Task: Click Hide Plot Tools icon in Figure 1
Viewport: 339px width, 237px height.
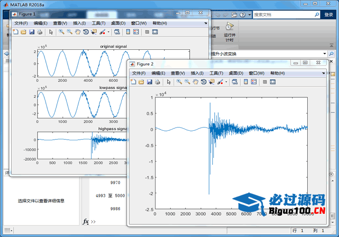Action: pos(147,32)
